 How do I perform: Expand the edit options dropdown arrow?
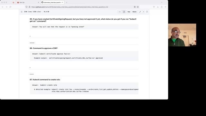[144, 12]
